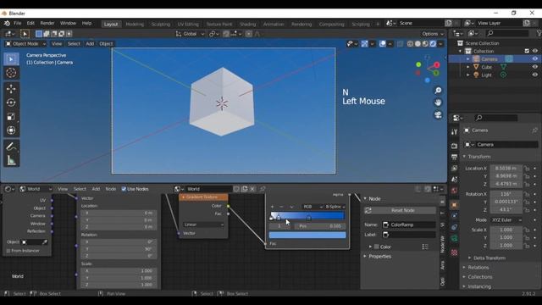This screenshot has height=305, width=542.
Task: Open the Linear gradient type dropdown
Action: tap(203, 225)
